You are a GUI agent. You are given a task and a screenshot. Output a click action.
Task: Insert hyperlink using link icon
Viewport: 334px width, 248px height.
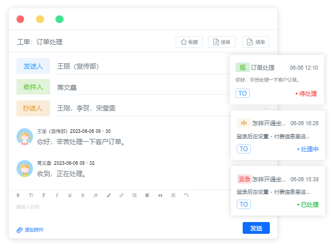point(121,195)
